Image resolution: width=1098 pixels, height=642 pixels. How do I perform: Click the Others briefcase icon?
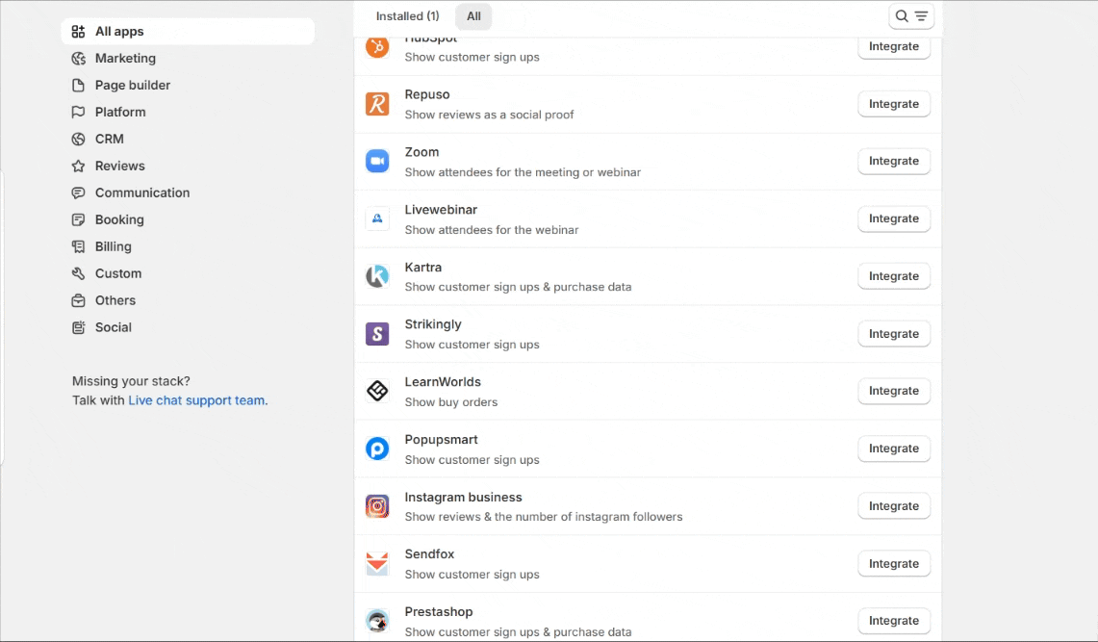(x=79, y=300)
